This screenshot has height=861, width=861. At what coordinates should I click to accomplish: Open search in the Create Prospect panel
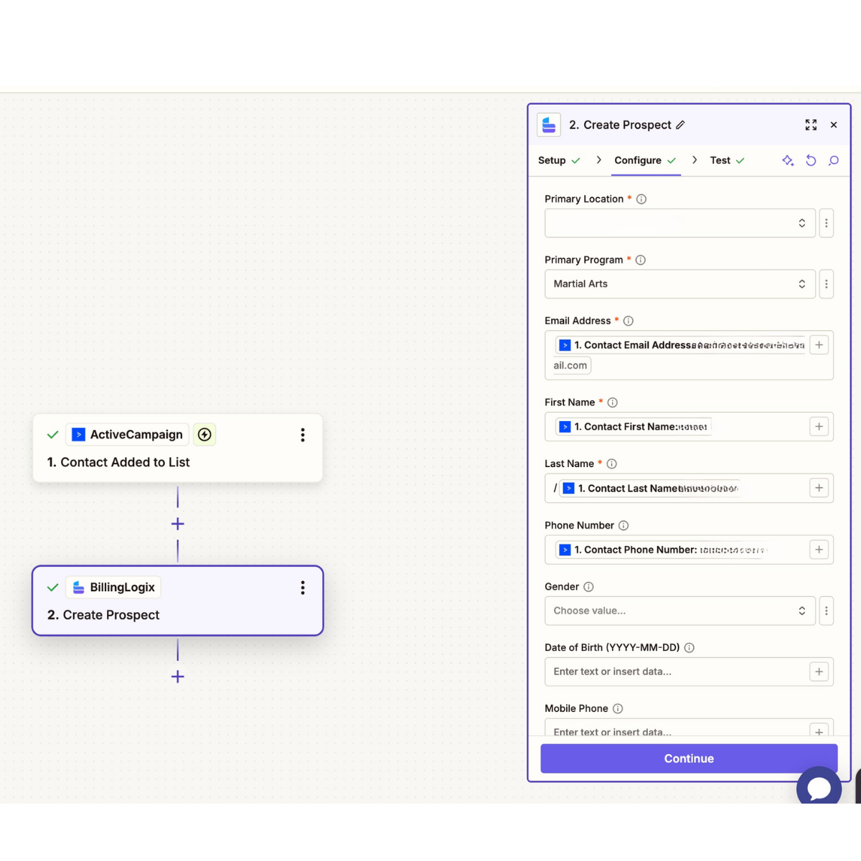(834, 160)
